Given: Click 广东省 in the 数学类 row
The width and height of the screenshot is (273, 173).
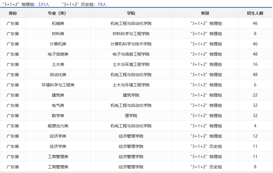Looking at the screenshot, I should 13,116.
